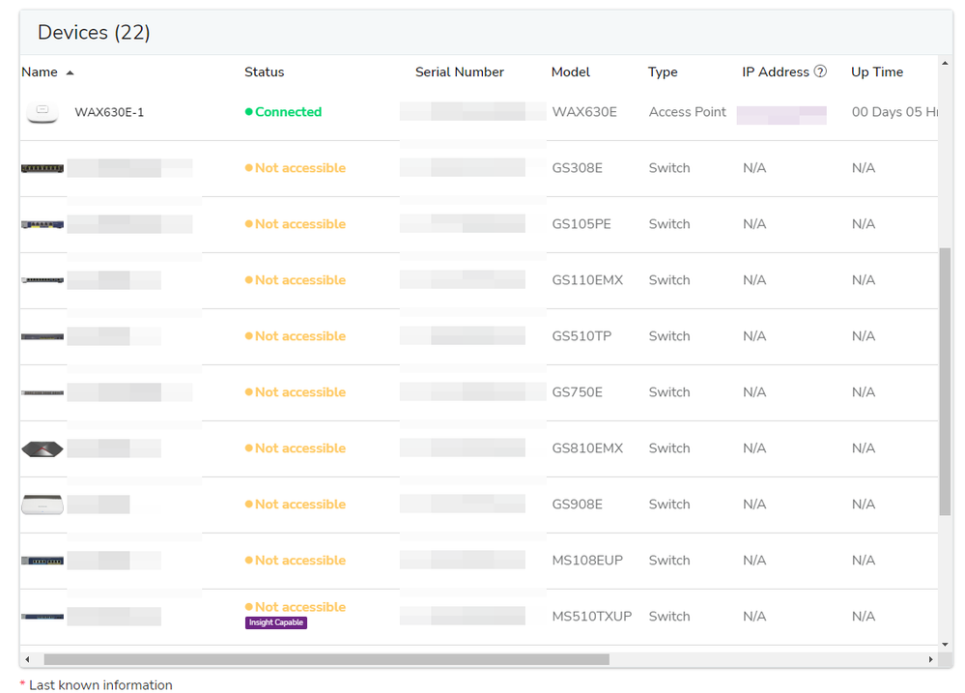965x693 pixels.
Task: Click the GS810EMX switch device icon
Action: coord(43,448)
